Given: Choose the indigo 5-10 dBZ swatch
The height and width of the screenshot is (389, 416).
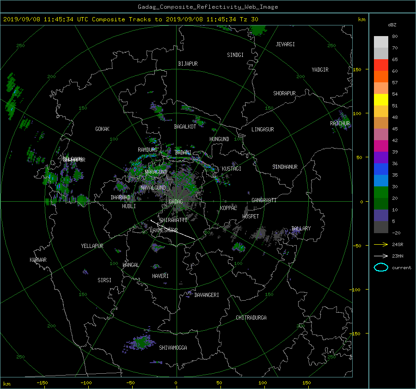Looking at the screenshot, I should point(381,216).
